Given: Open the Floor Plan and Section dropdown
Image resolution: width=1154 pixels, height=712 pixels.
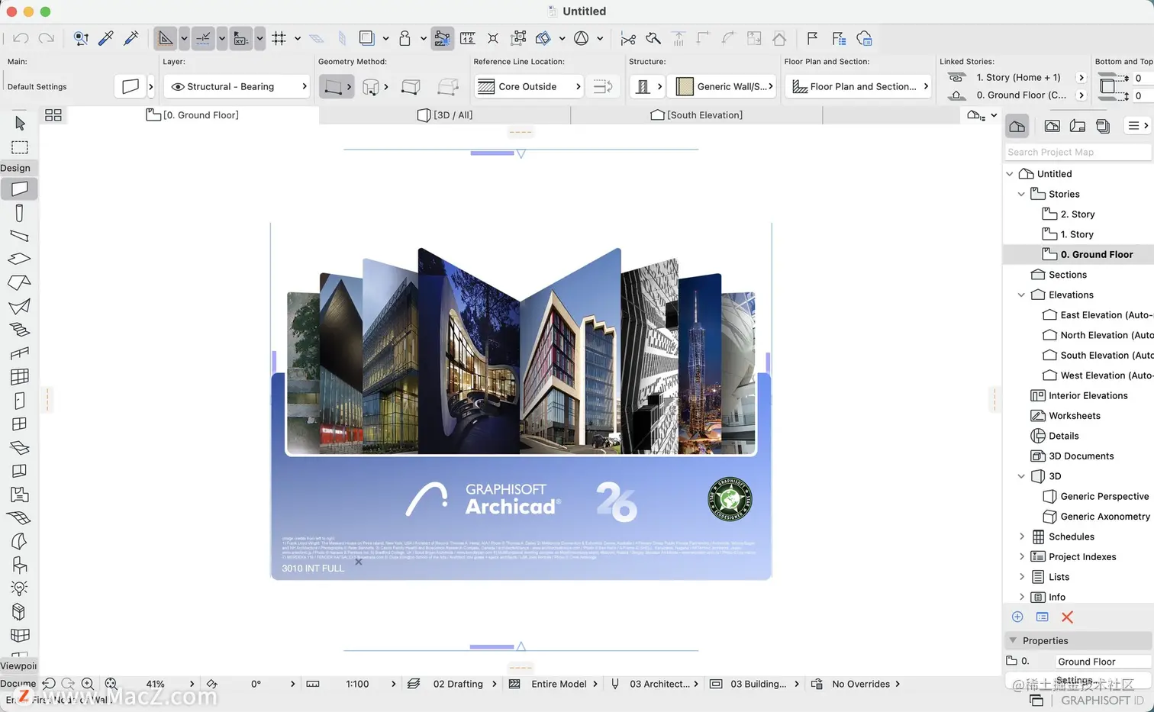Looking at the screenshot, I should click(859, 86).
